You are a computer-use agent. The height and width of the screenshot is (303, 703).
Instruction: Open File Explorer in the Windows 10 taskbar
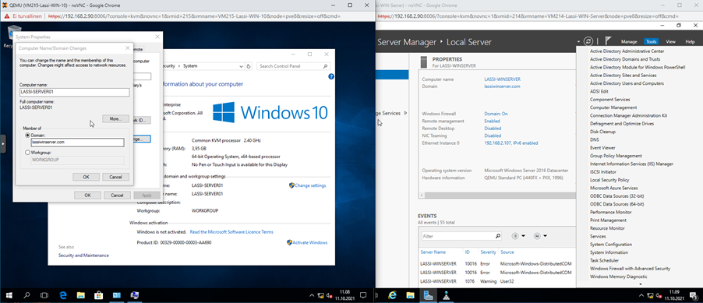(x=81, y=295)
